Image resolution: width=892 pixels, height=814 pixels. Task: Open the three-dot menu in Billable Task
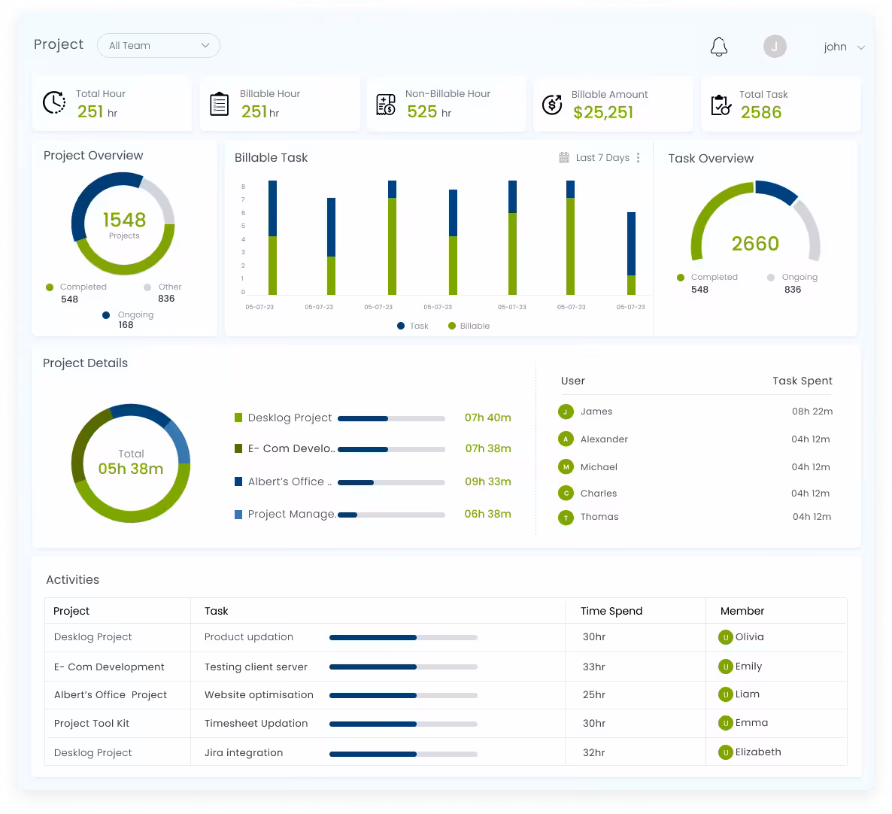(x=638, y=158)
